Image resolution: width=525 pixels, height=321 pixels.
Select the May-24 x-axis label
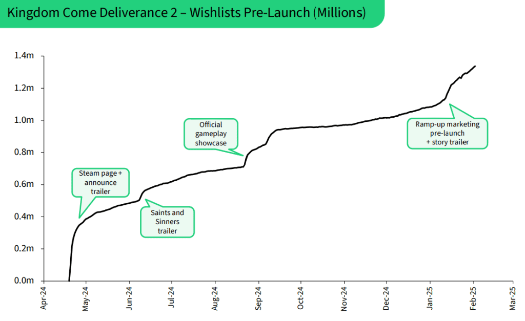(x=86, y=298)
